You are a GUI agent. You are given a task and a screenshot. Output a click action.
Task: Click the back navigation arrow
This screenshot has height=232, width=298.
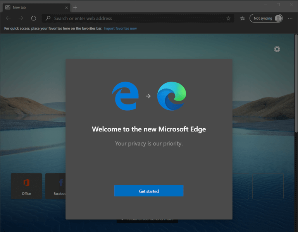pyautogui.click(x=9, y=18)
